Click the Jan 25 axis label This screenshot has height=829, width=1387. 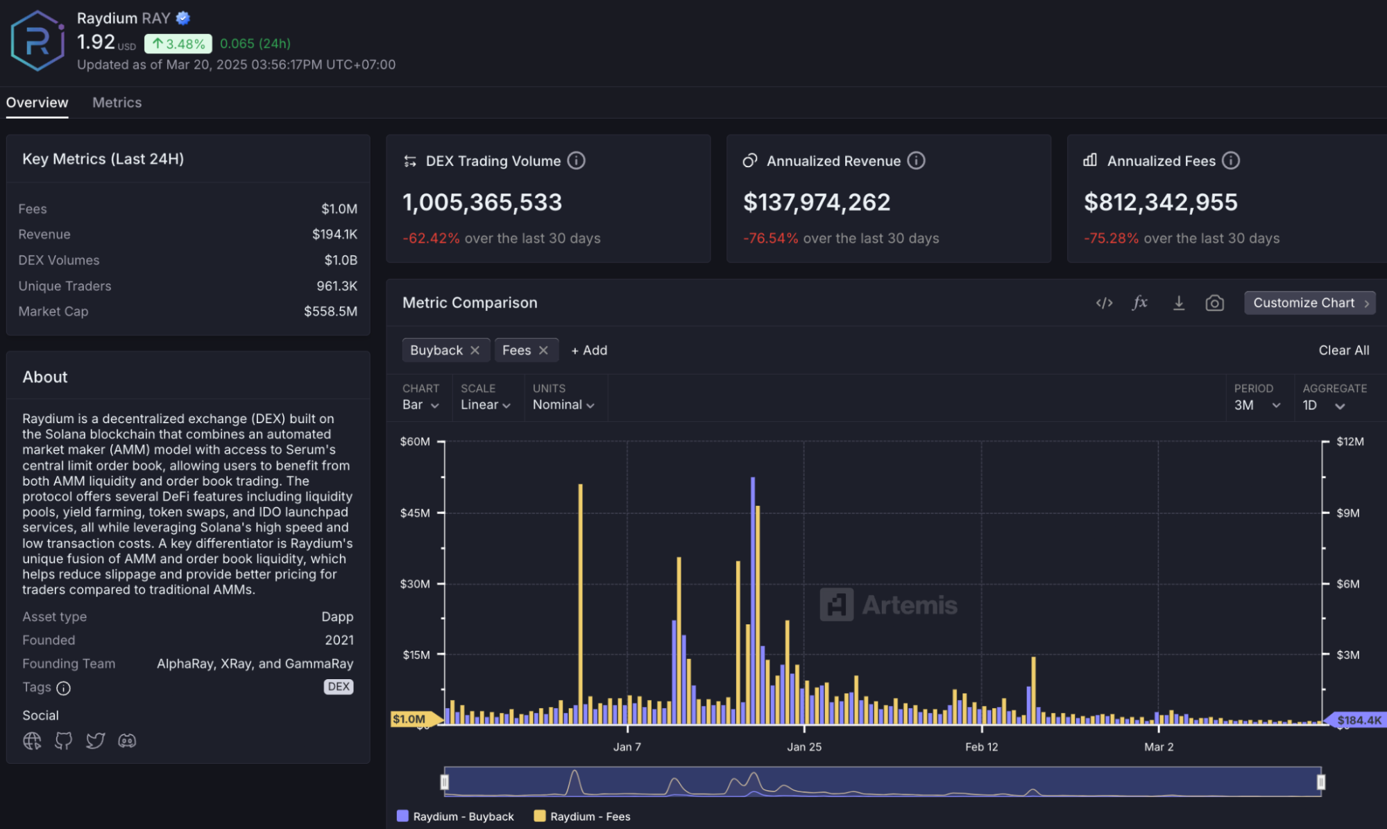(x=804, y=747)
